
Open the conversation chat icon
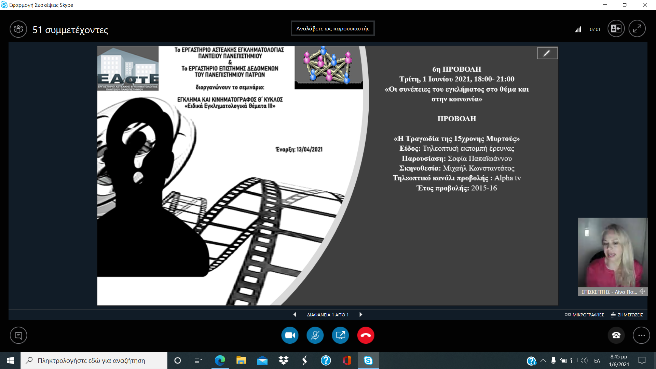coord(18,336)
